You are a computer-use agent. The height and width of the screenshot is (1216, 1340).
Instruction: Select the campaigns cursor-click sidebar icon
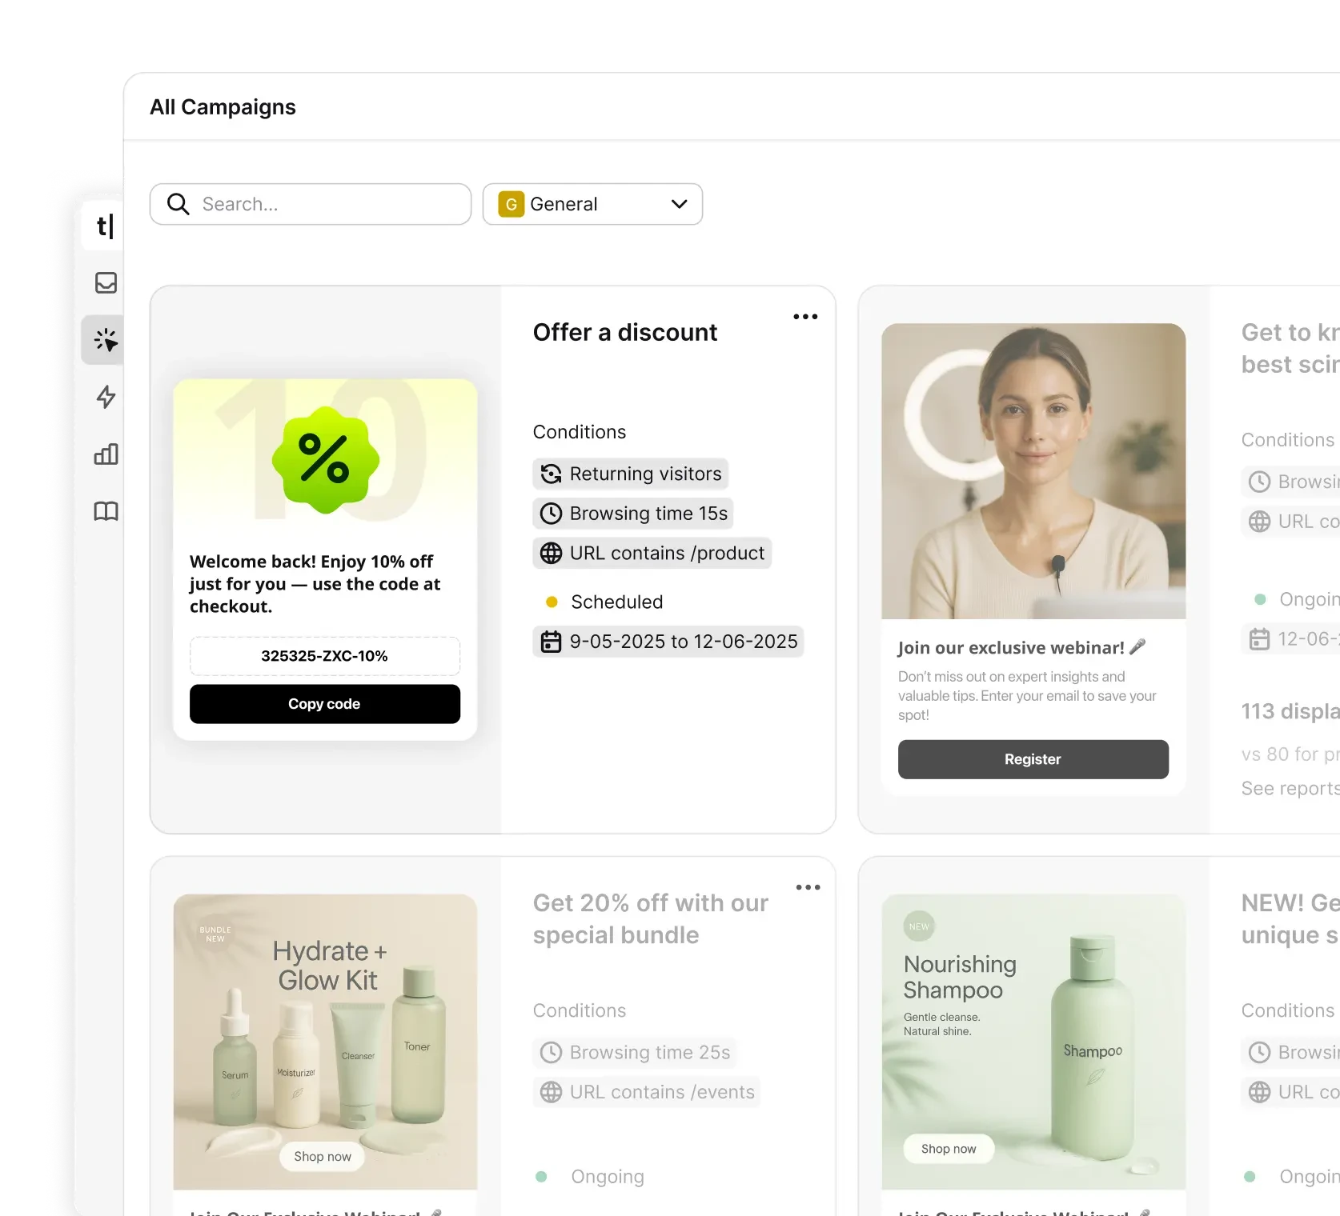pos(106,340)
